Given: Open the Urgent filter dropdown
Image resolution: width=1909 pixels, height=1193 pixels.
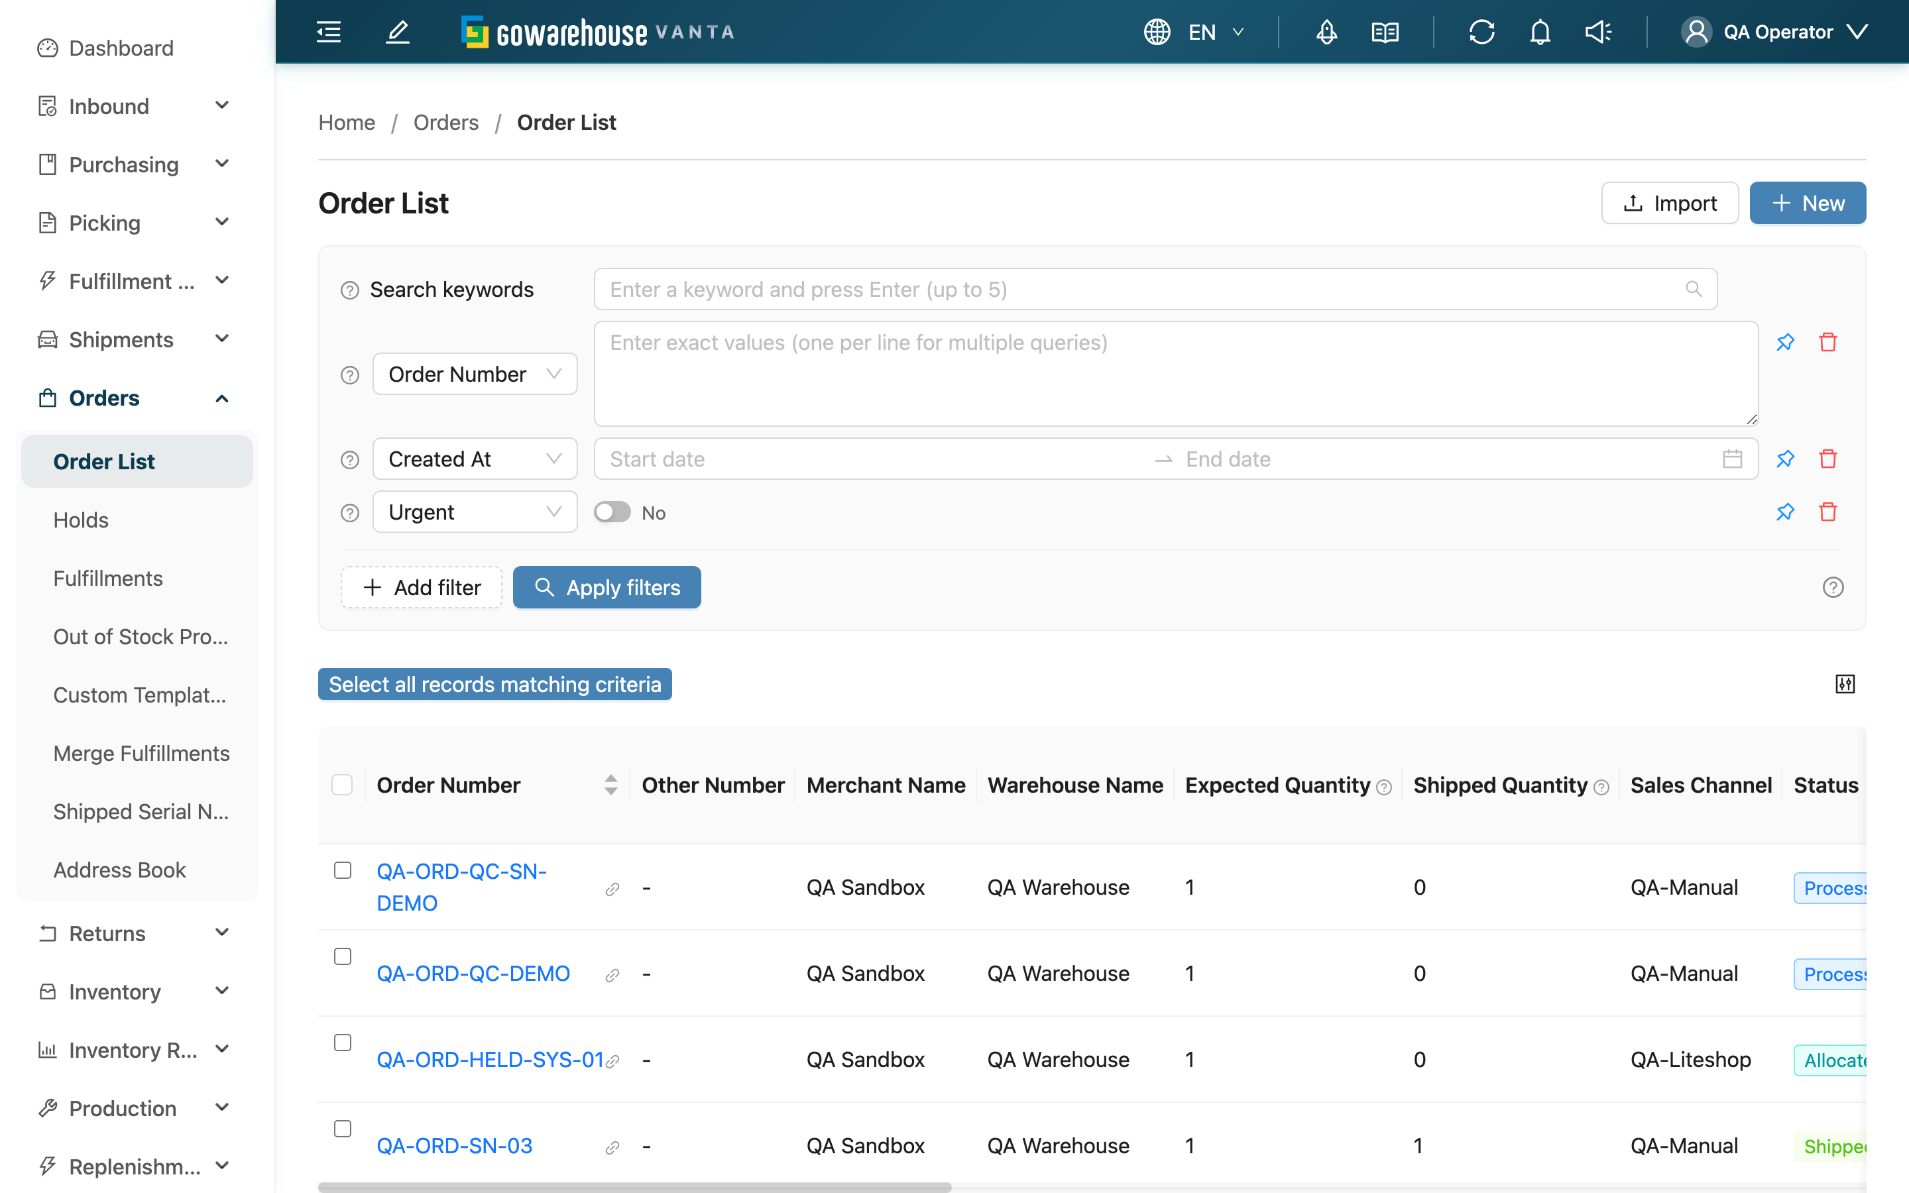Looking at the screenshot, I should pos(475,513).
